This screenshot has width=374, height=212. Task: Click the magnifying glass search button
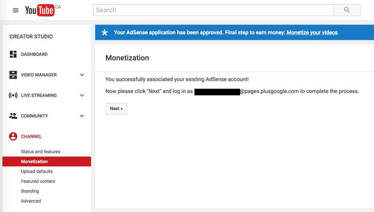pyautogui.click(x=347, y=10)
